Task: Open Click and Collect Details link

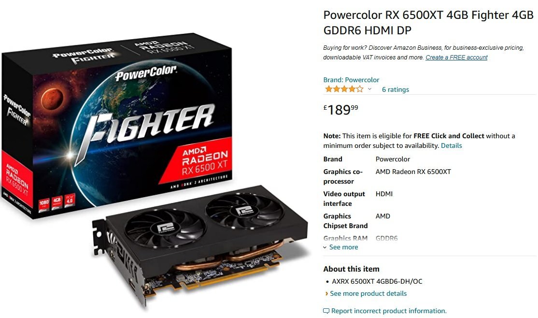Action: click(451, 145)
